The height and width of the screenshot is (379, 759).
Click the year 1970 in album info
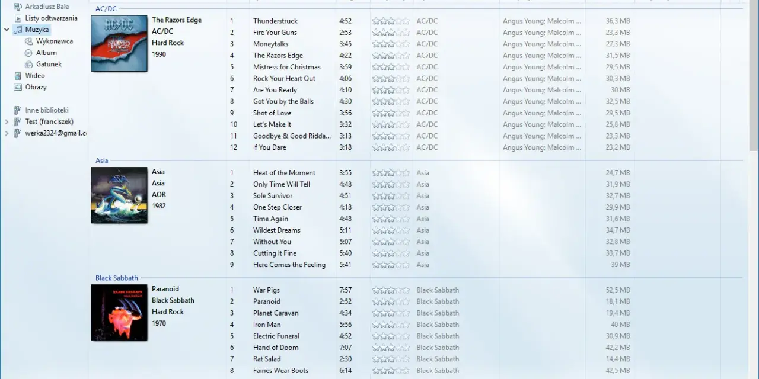tap(159, 323)
